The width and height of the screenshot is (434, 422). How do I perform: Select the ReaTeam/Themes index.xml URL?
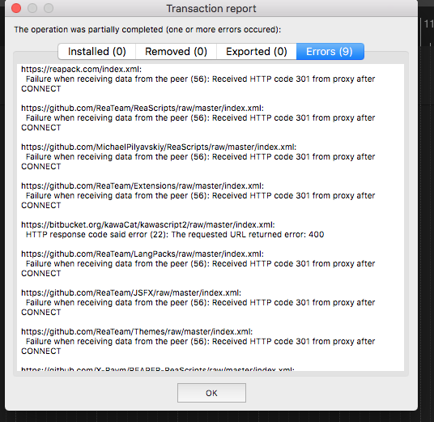[137, 332]
